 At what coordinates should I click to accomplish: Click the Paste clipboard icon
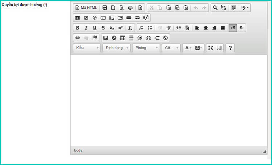(169, 8)
